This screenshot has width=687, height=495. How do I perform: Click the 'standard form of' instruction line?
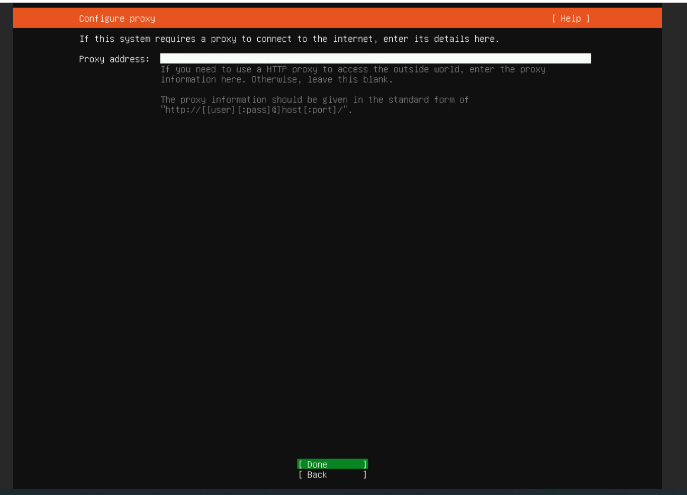[314, 100]
